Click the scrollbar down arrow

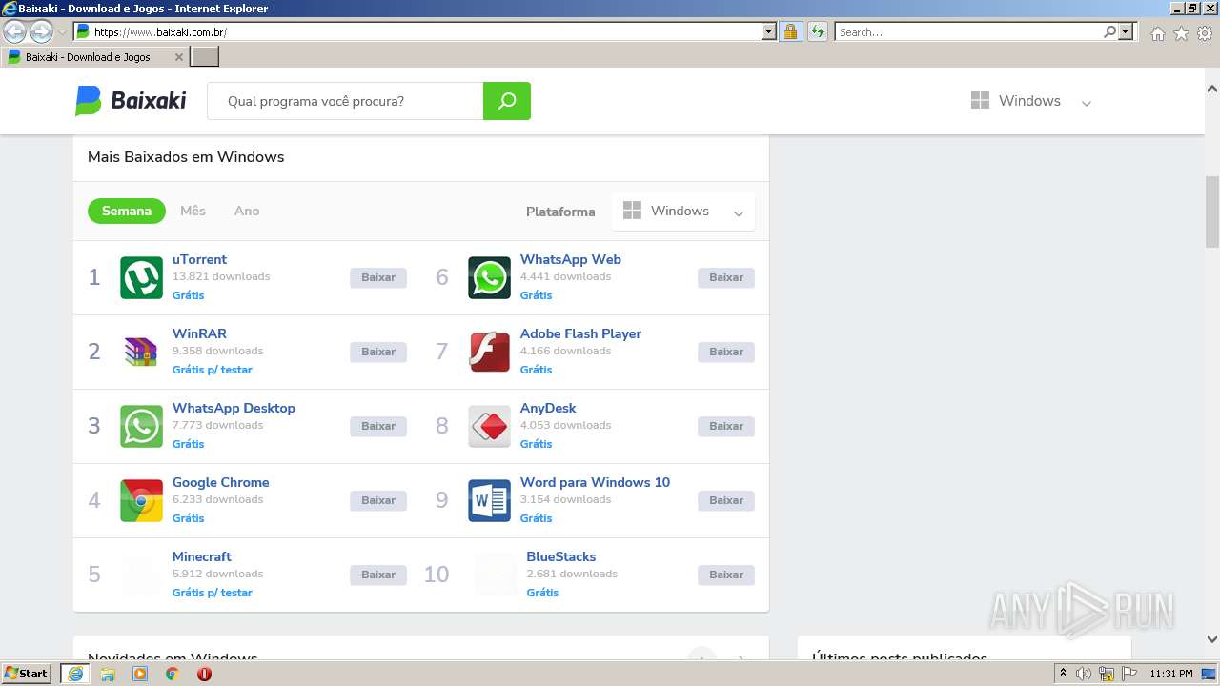click(1212, 639)
